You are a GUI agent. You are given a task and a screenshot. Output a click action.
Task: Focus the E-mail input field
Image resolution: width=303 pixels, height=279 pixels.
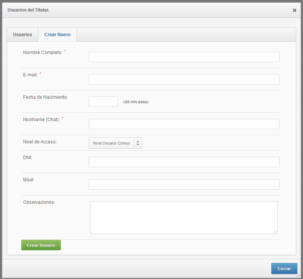click(x=184, y=79)
